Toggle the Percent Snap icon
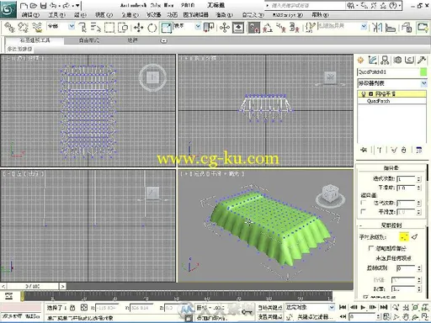Screen dimensions: 431x323 pyautogui.click(x=281, y=28)
